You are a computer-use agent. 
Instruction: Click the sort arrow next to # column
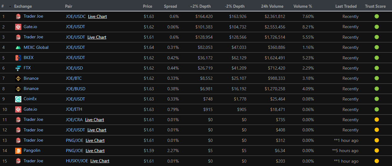pyautogui.click(x=10, y=6)
